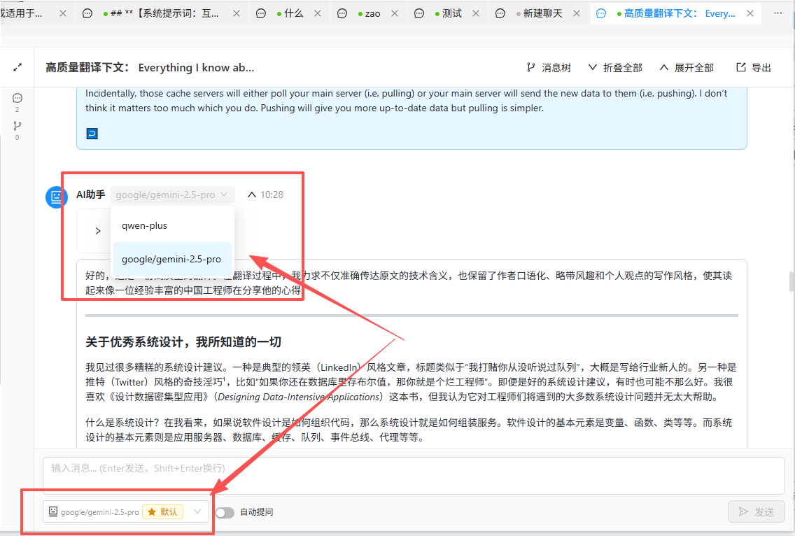Toggle the 自动提问 switch
This screenshot has width=795, height=536.
tap(225, 513)
